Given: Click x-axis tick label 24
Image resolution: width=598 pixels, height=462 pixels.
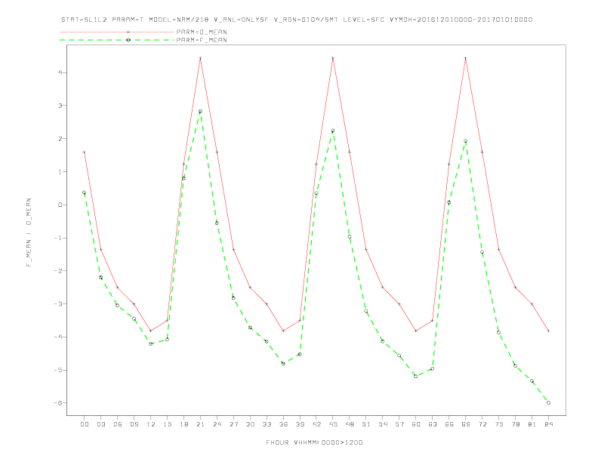Looking at the screenshot, I should (217, 424).
